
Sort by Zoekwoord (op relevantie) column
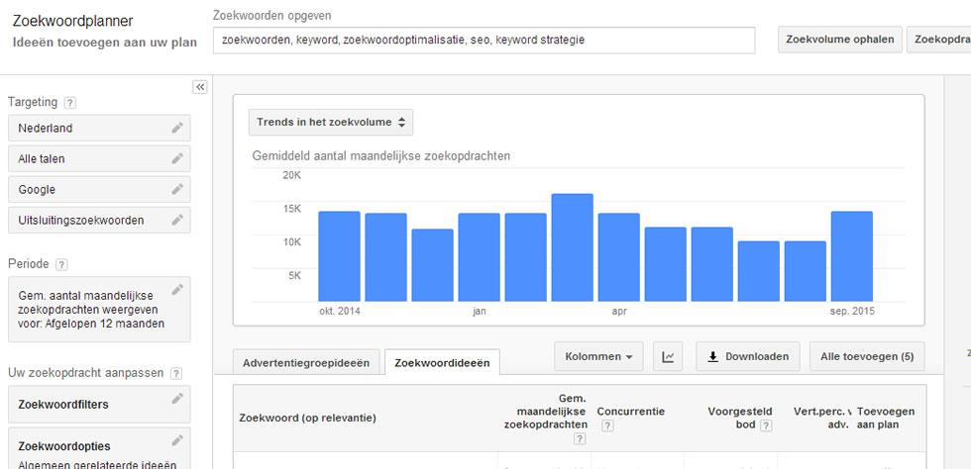pyautogui.click(x=307, y=419)
